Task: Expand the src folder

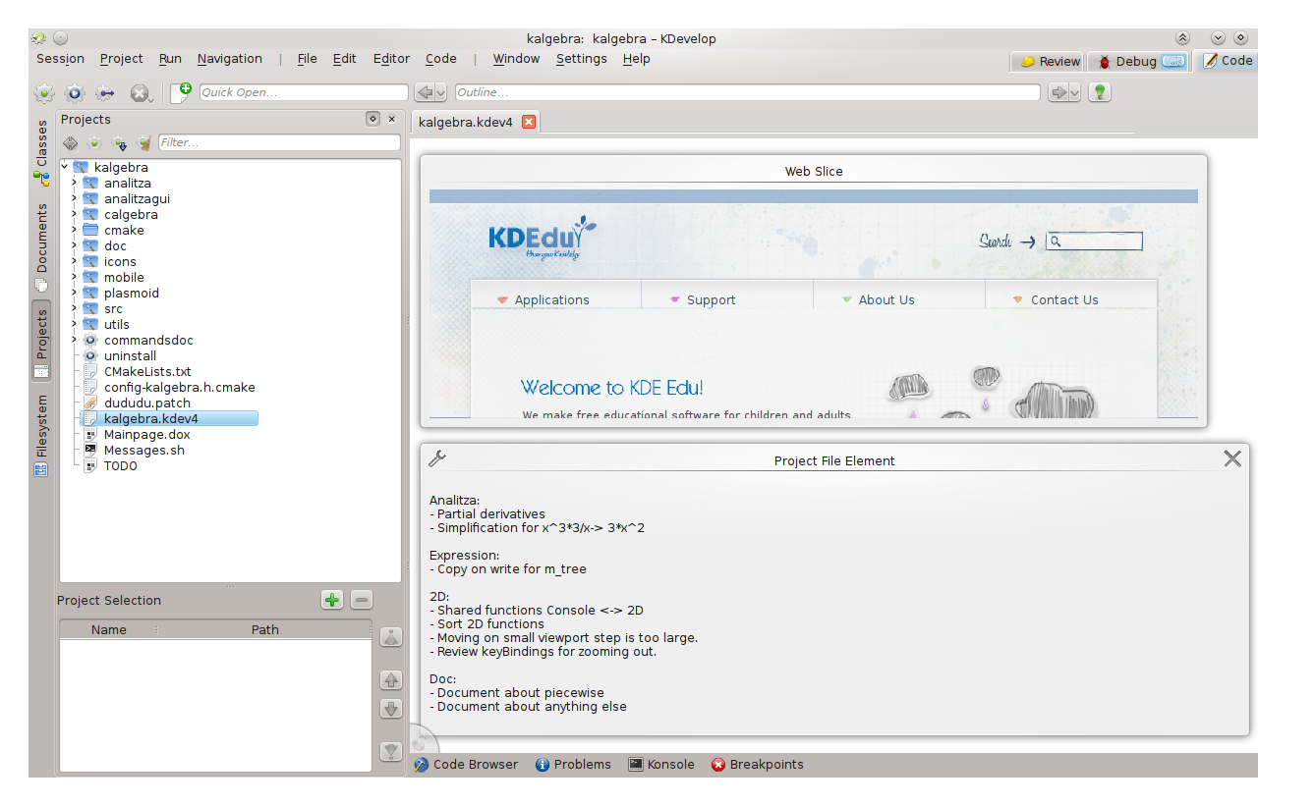Action: pyautogui.click(x=74, y=308)
